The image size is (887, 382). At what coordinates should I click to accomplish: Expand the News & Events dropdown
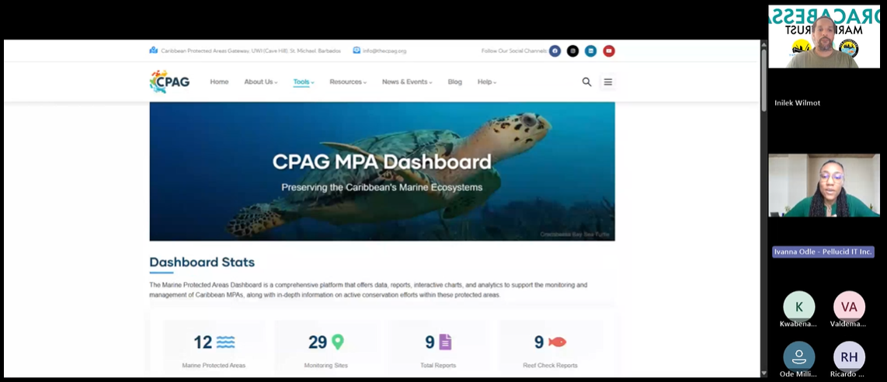pyautogui.click(x=406, y=82)
